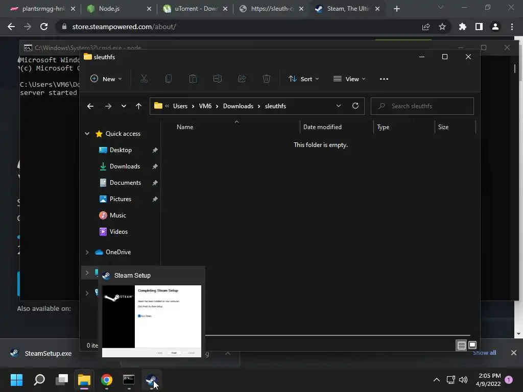
Task: Open the See more ellipsis menu
Action: point(384,79)
